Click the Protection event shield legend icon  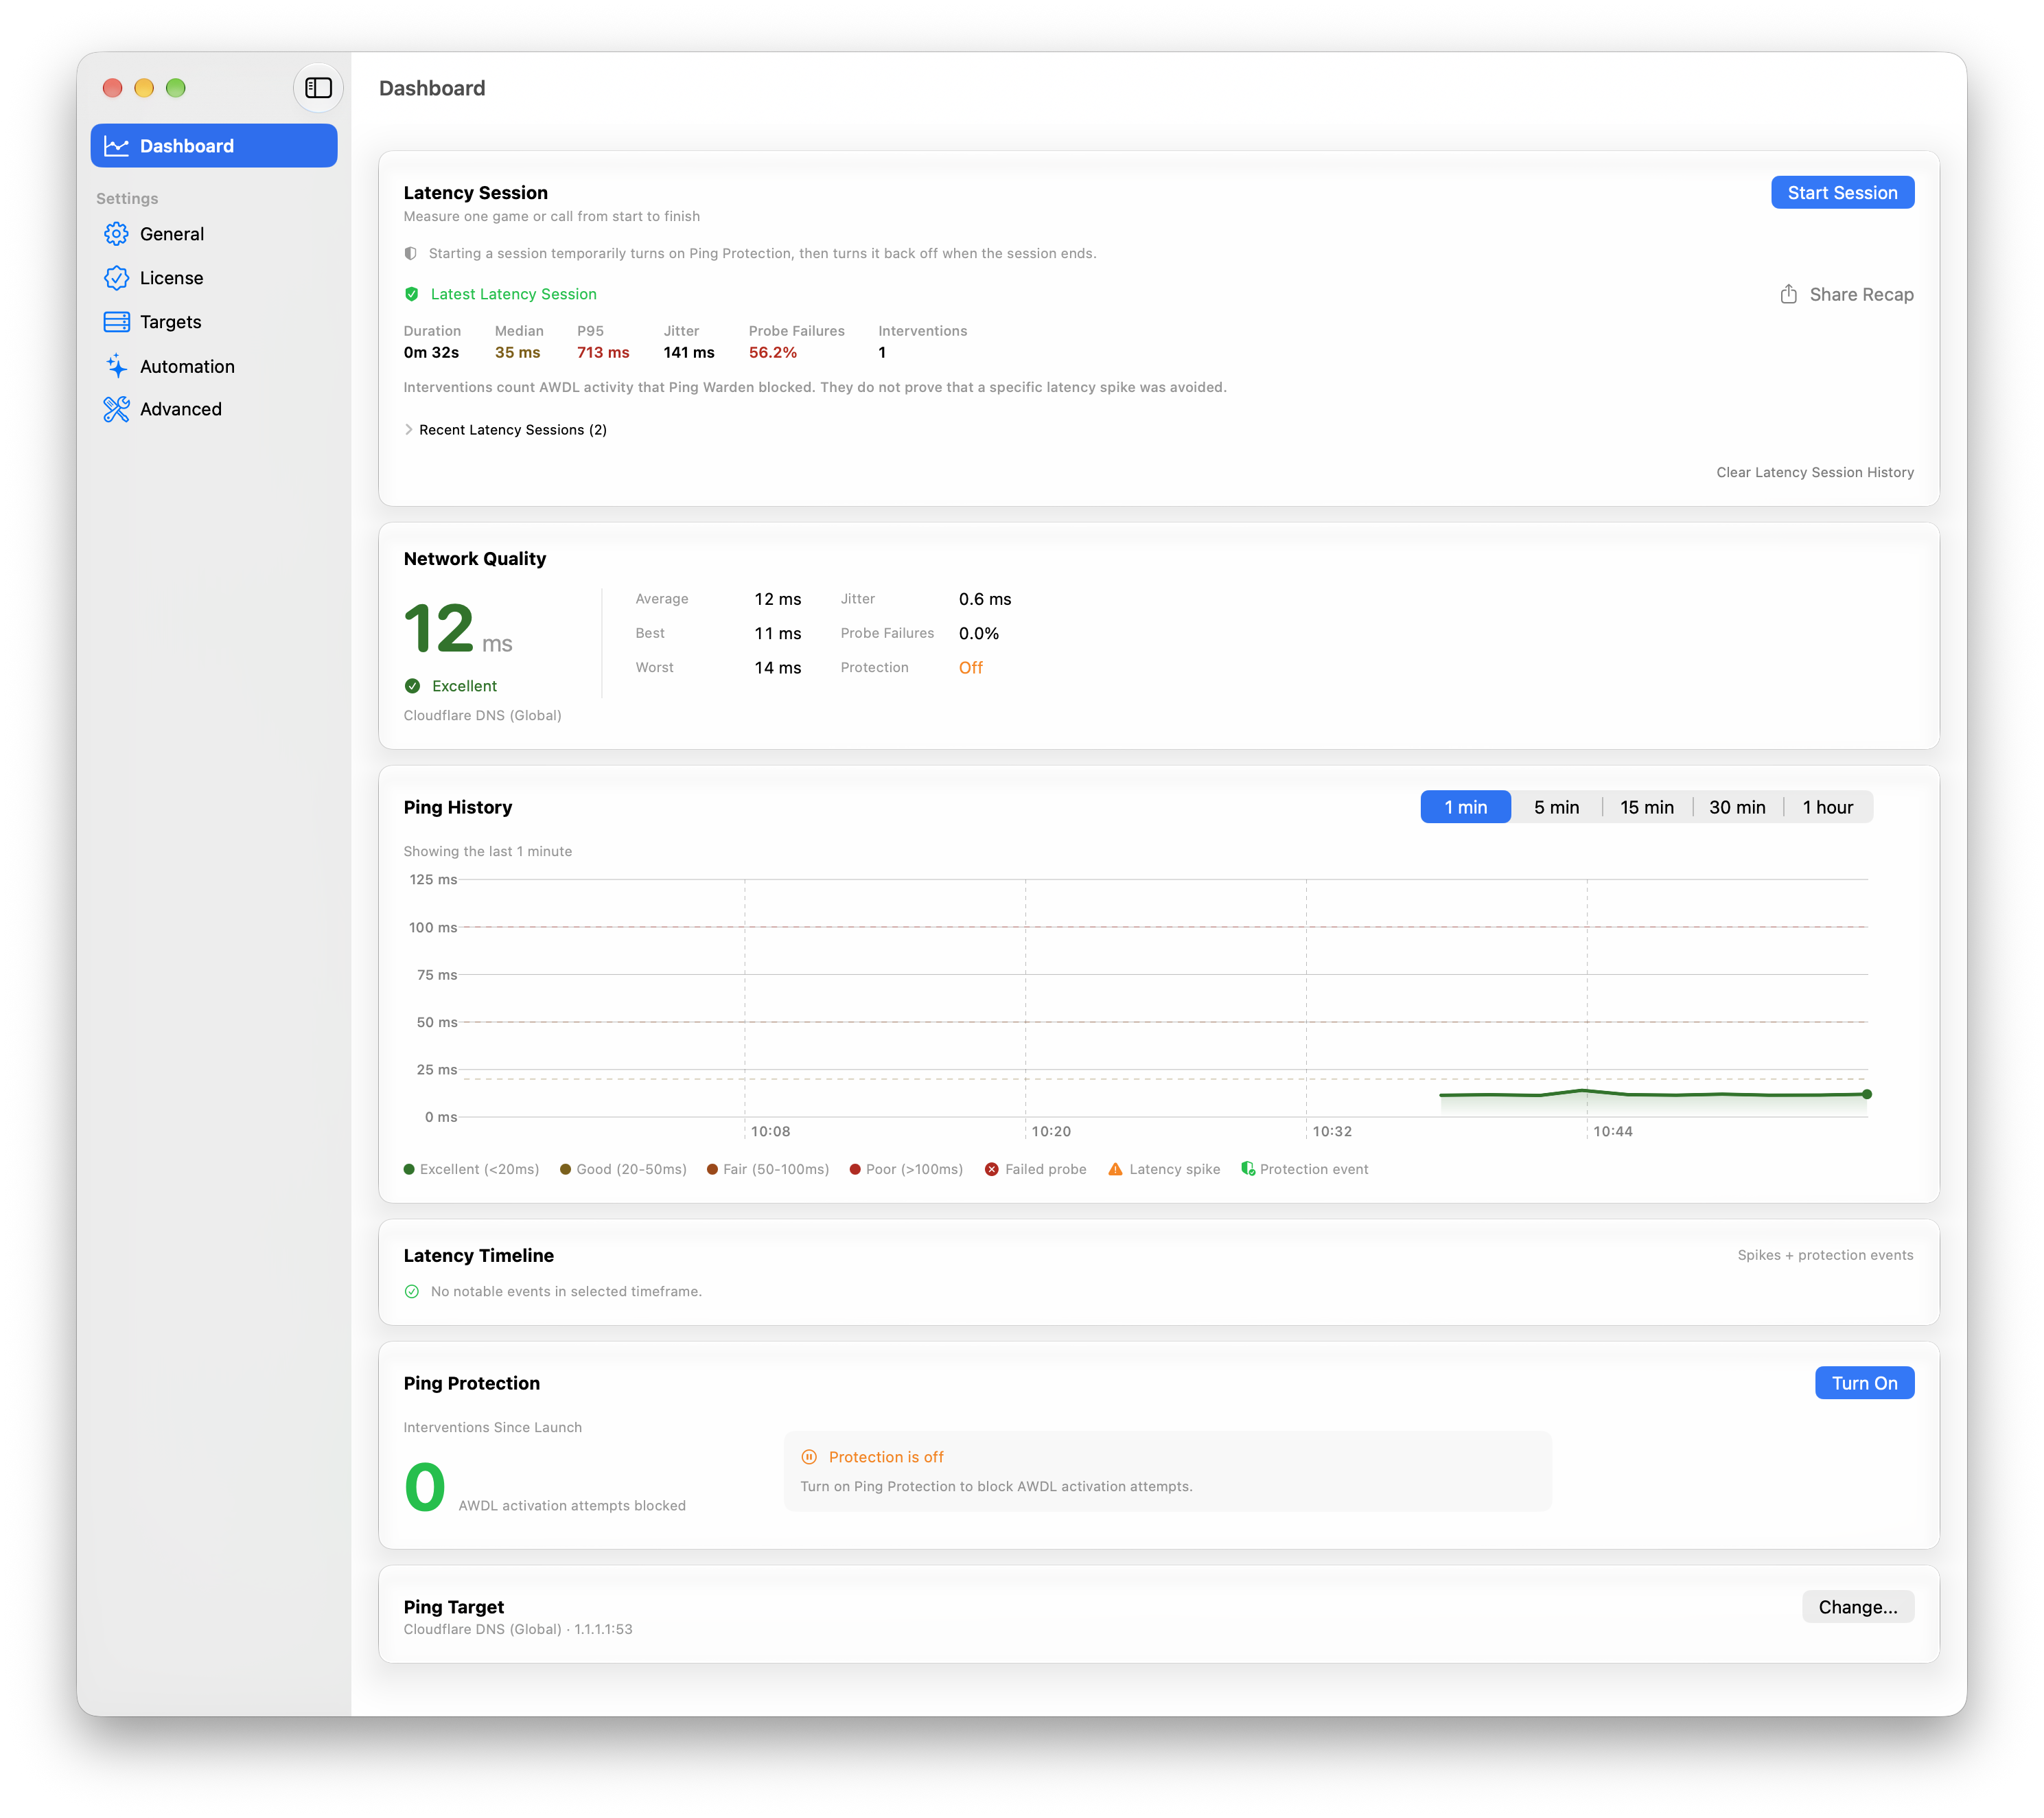click(1248, 1169)
